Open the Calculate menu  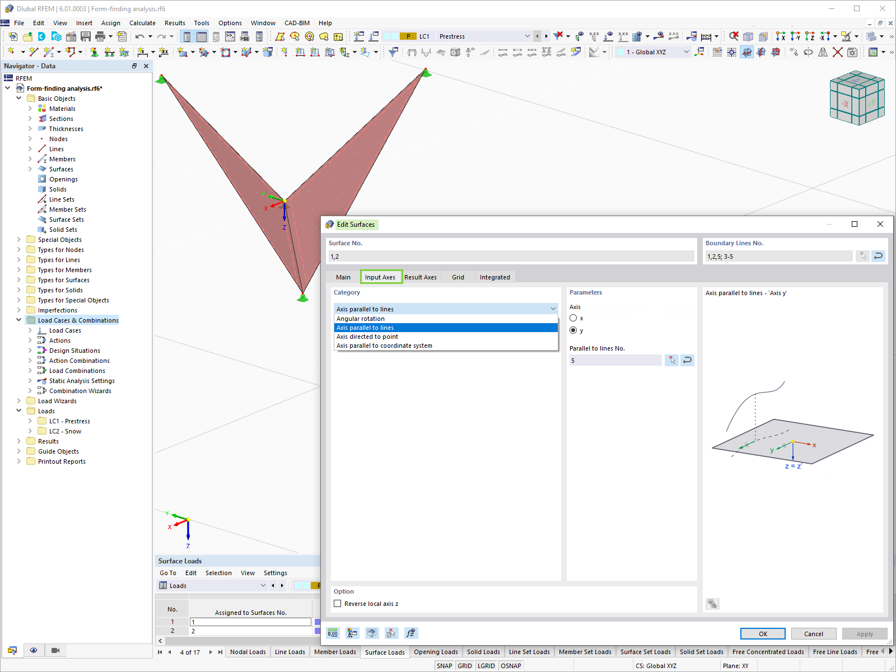pyautogui.click(x=142, y=23)
